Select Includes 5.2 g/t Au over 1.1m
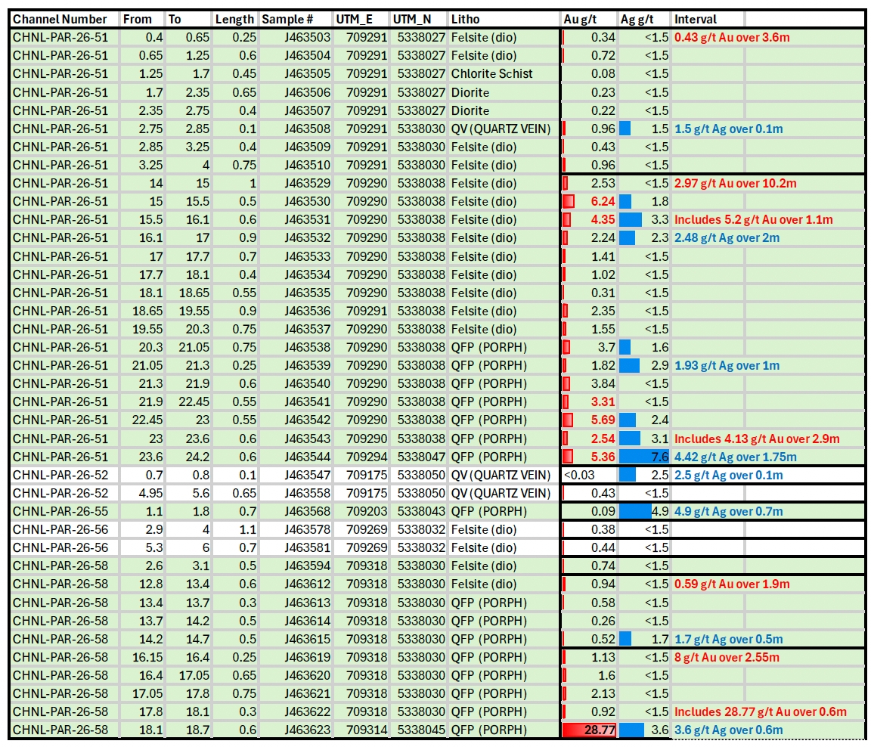Viewport: 871px width, 747px height. (x=753, y=220)
